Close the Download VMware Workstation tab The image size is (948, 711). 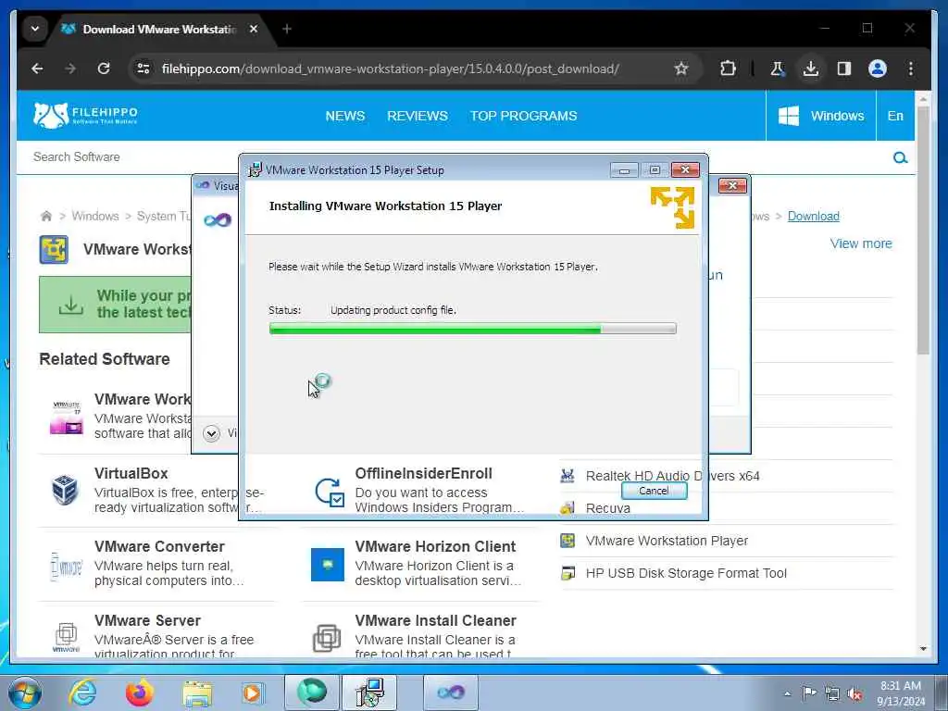[x=254, y=29]
